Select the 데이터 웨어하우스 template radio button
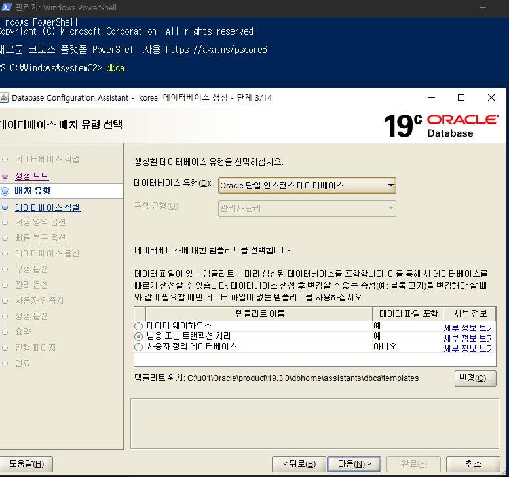509x477 pixels. coord(139,326)
